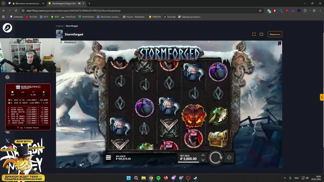Image resolution: width=324 pixels, height=182 pixels.
Task: Open the Кинопаб bookmark
Action: click(170, 17)
